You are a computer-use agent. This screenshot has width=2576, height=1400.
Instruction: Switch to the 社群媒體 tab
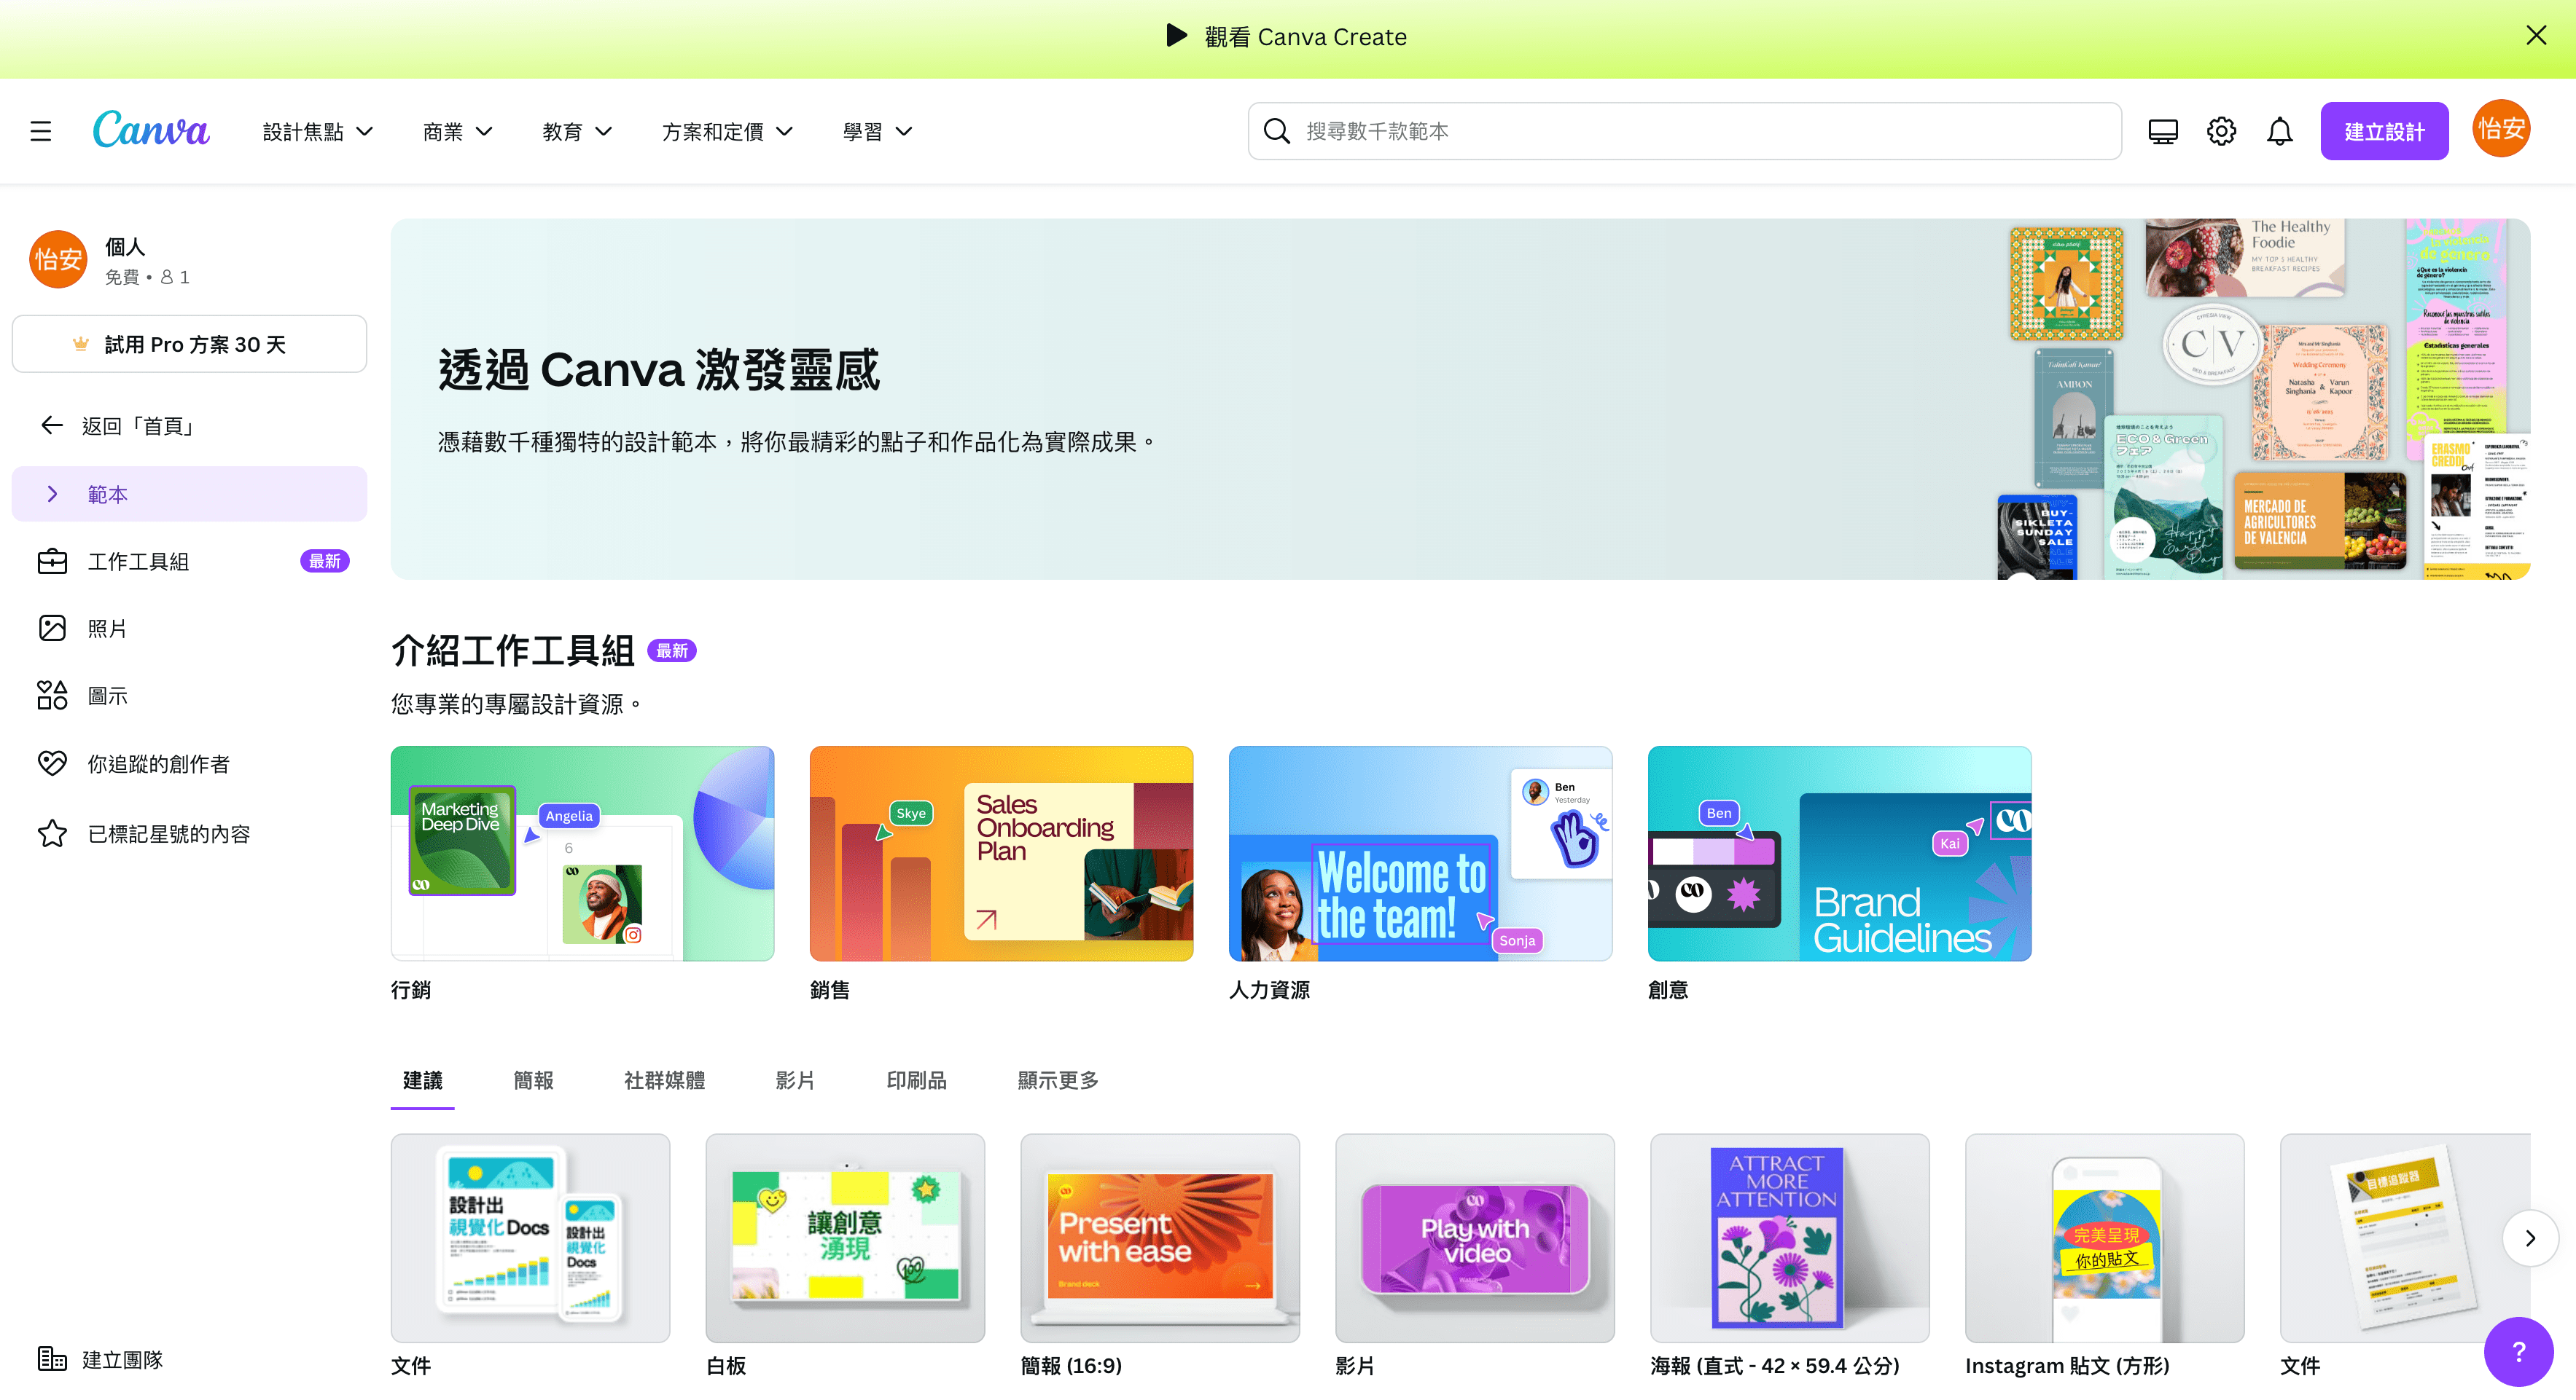(664, 1080)
